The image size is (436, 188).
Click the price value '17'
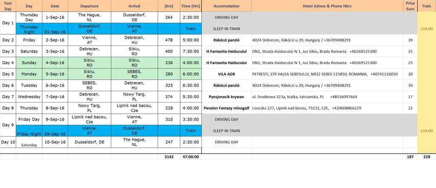coord(410,97)
